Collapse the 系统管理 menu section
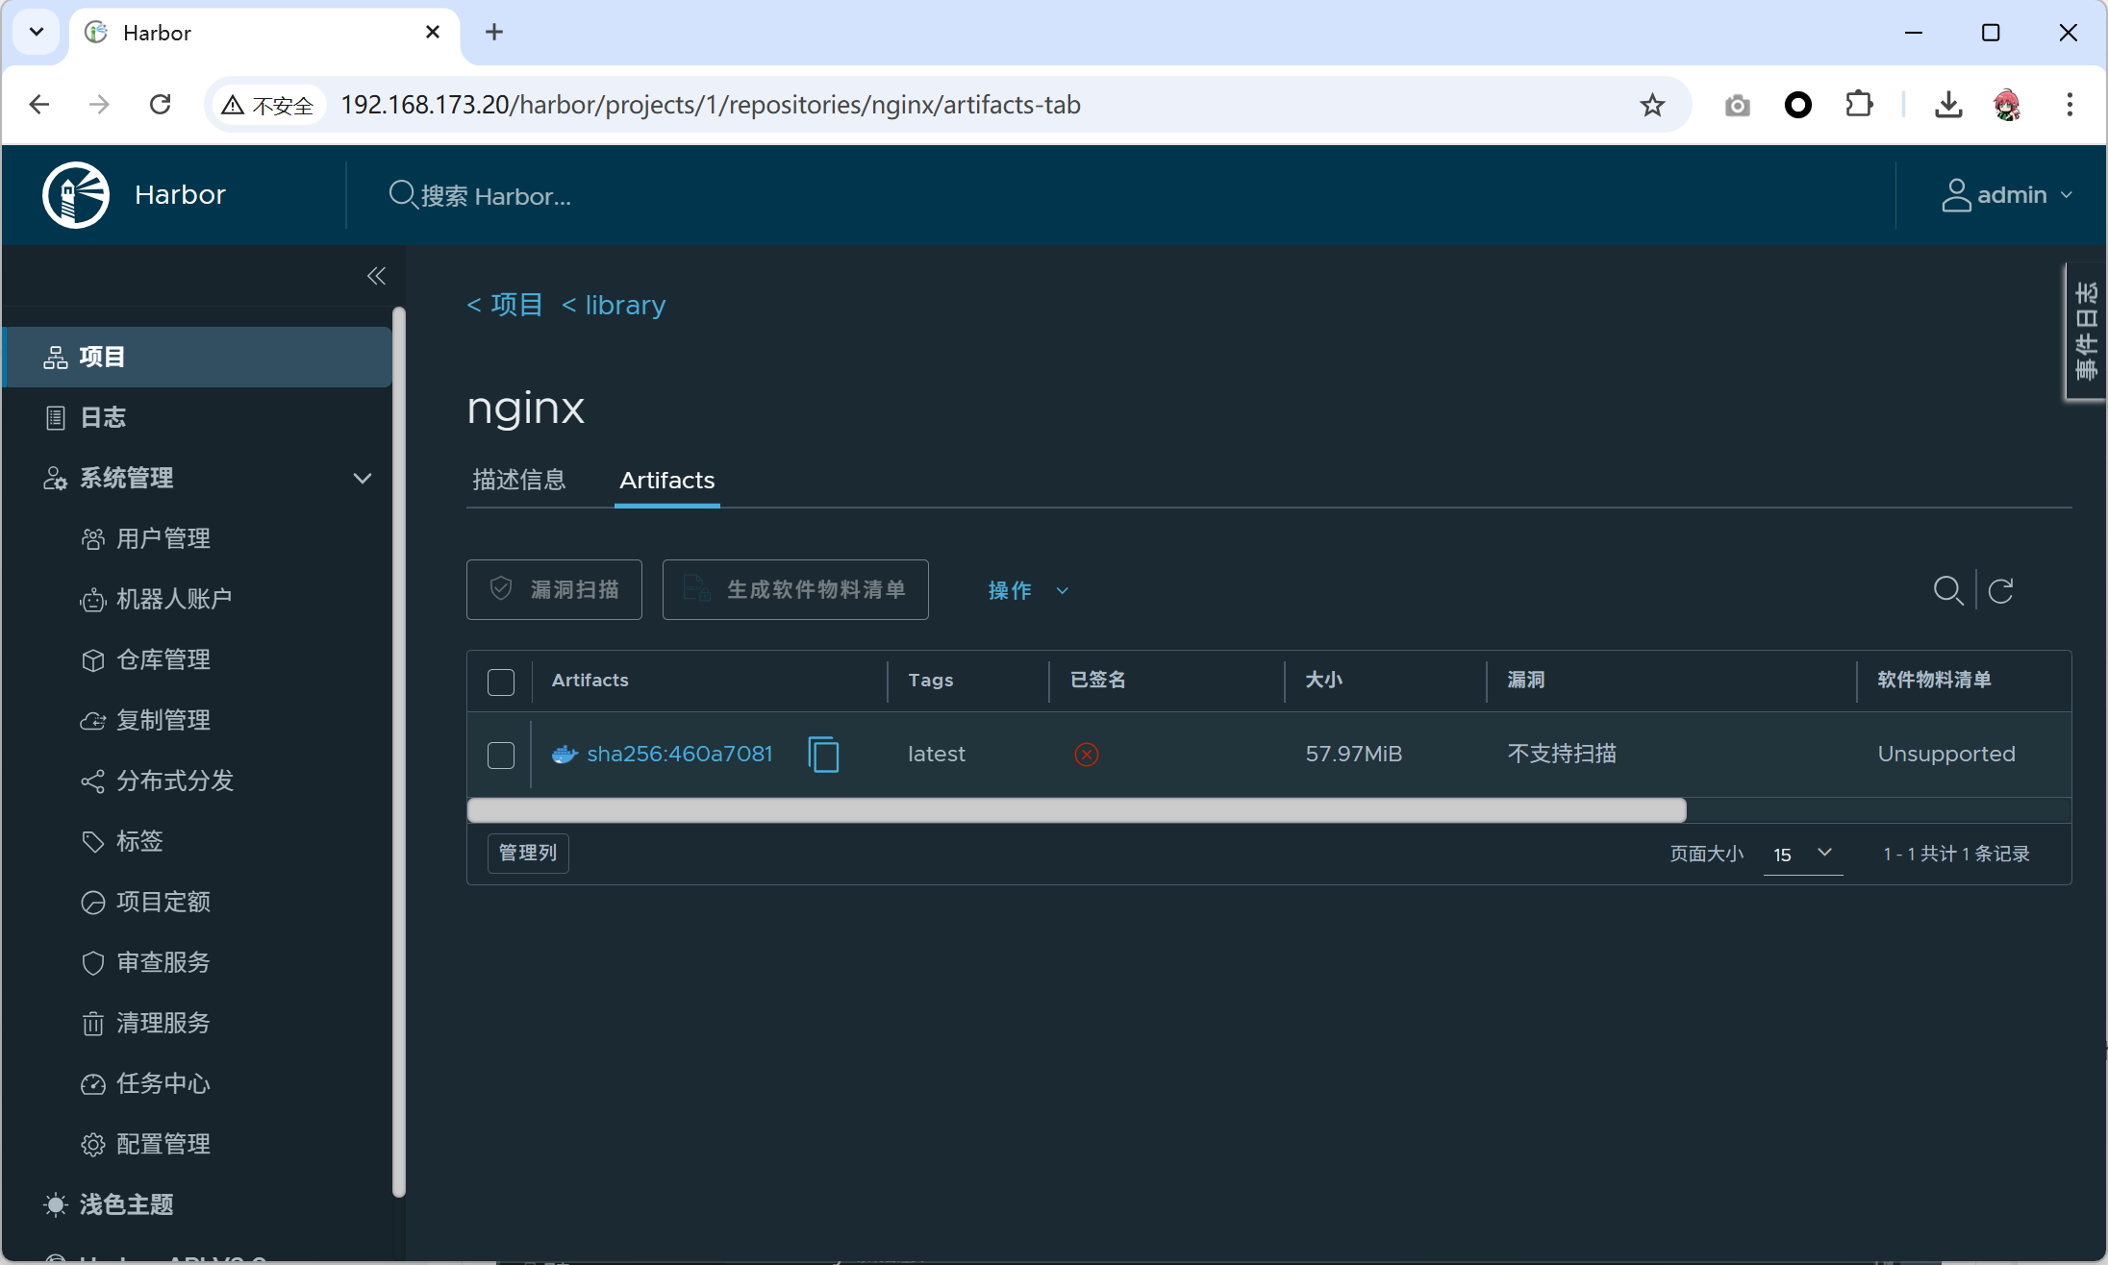The width and height of the screenshot is (2108, 1265). click(362, 478)
